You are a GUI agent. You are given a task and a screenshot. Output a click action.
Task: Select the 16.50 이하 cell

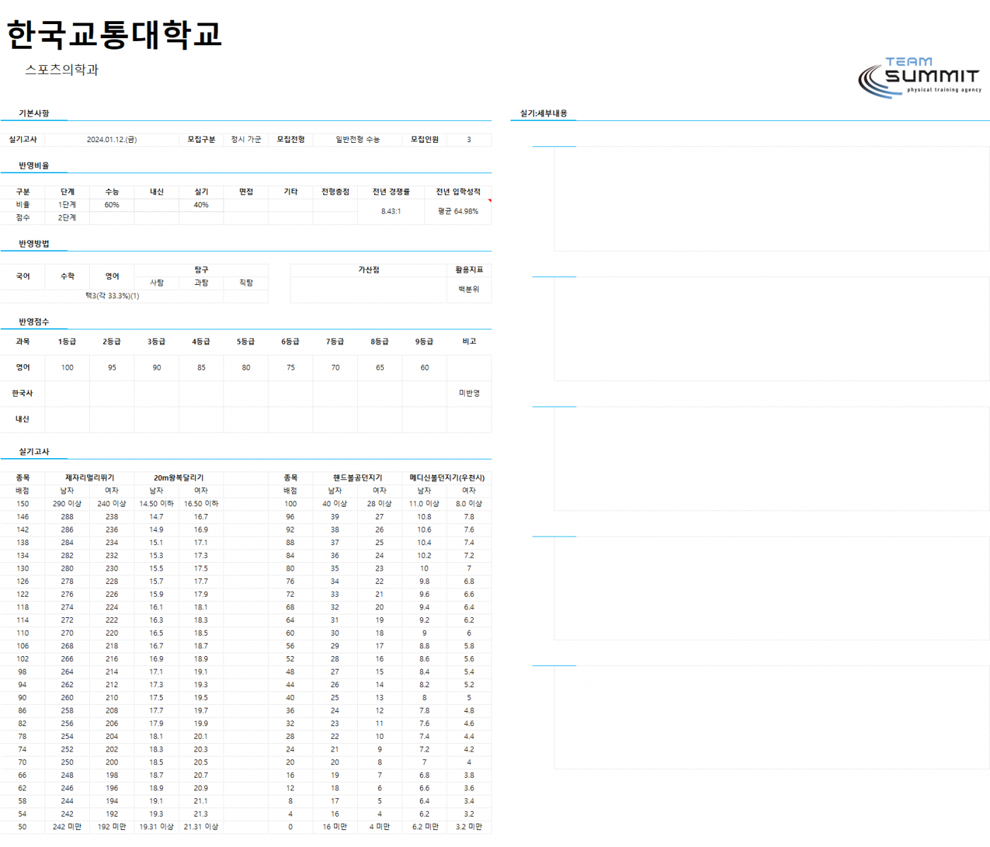[x=202, y=504]
